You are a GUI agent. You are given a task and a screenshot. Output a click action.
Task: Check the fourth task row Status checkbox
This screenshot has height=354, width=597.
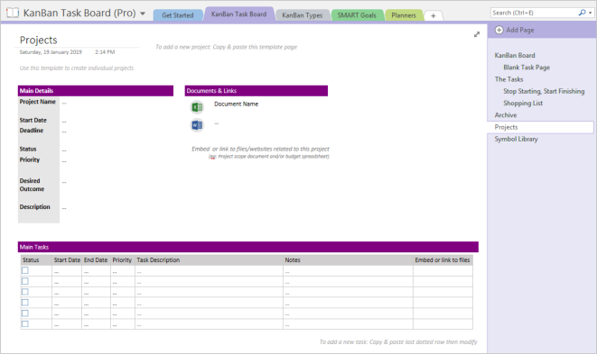tap(25, 303)
